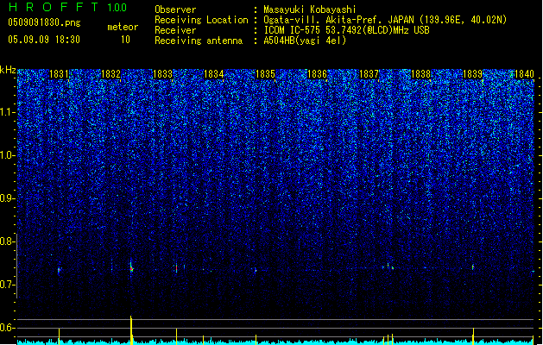The height and width of the screenshot is (345, 543).
Task: Select the Ogata-vill. Akita-Pref. JAPAN location text
Action: pyautogui.click(x=385, y=20)
